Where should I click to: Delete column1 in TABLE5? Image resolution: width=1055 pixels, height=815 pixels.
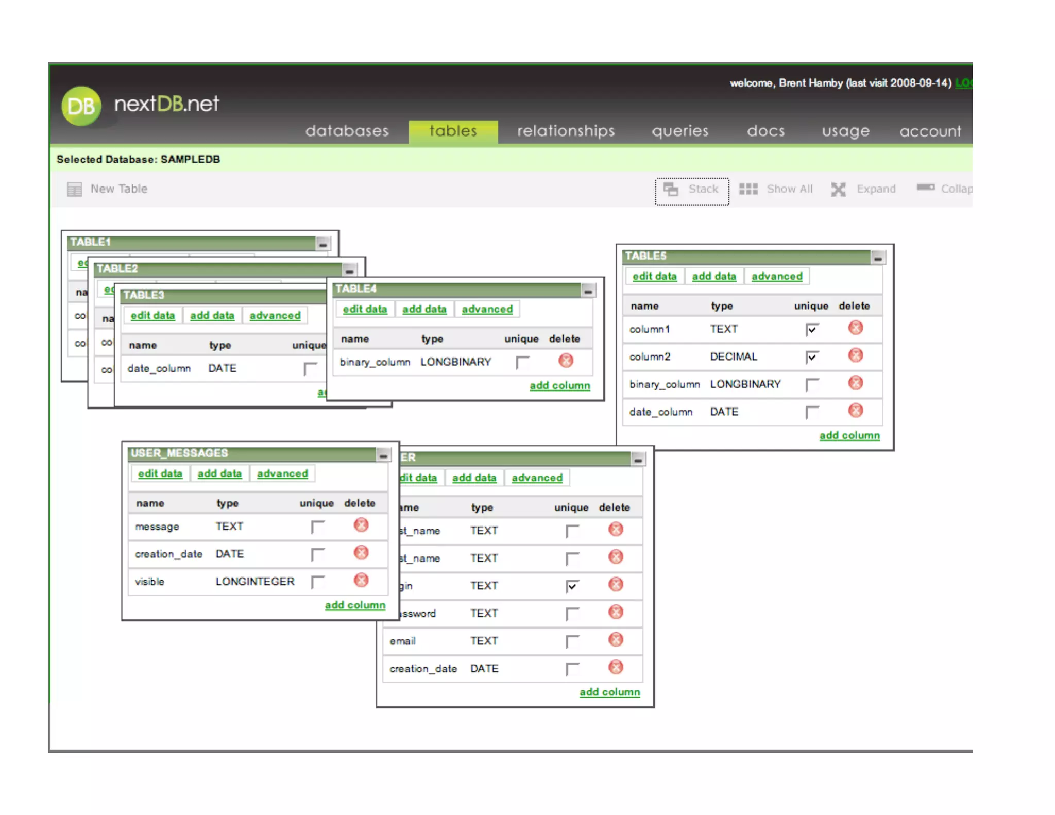(x=855, y=328)
